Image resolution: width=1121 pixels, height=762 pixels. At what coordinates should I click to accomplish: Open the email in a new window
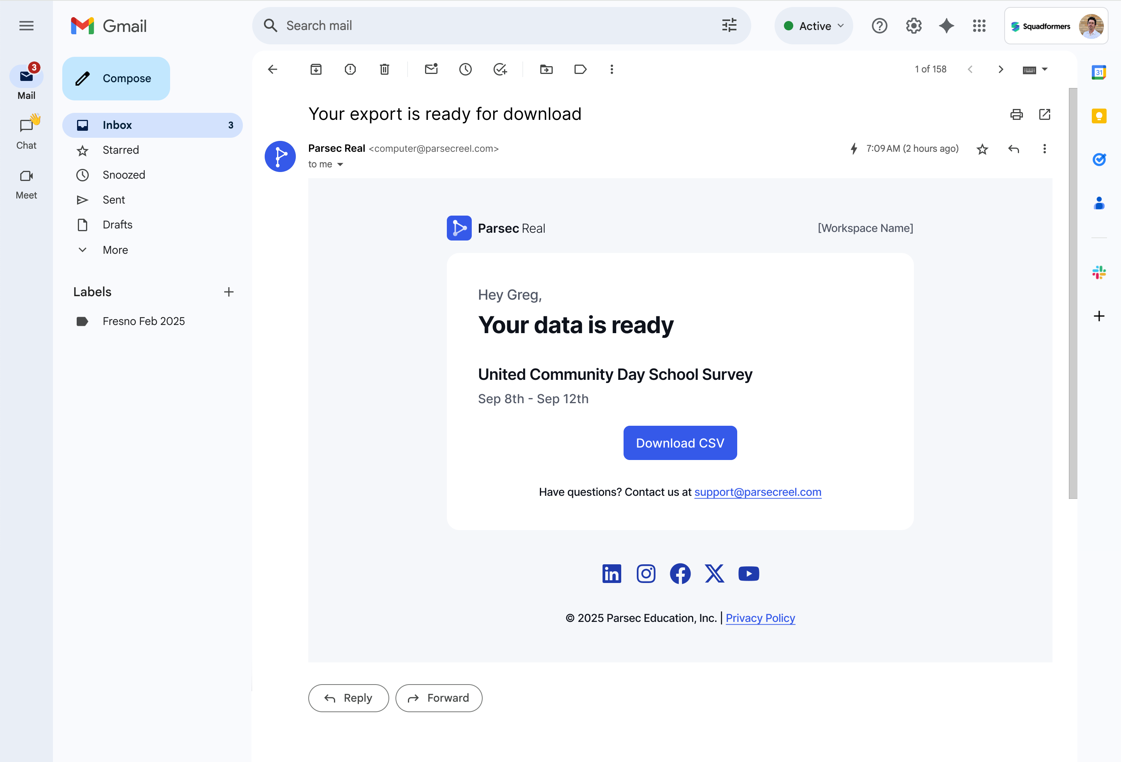pos(1044,114)
